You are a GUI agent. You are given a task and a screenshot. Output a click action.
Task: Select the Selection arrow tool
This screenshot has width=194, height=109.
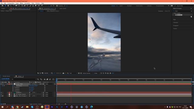point(5,6)
